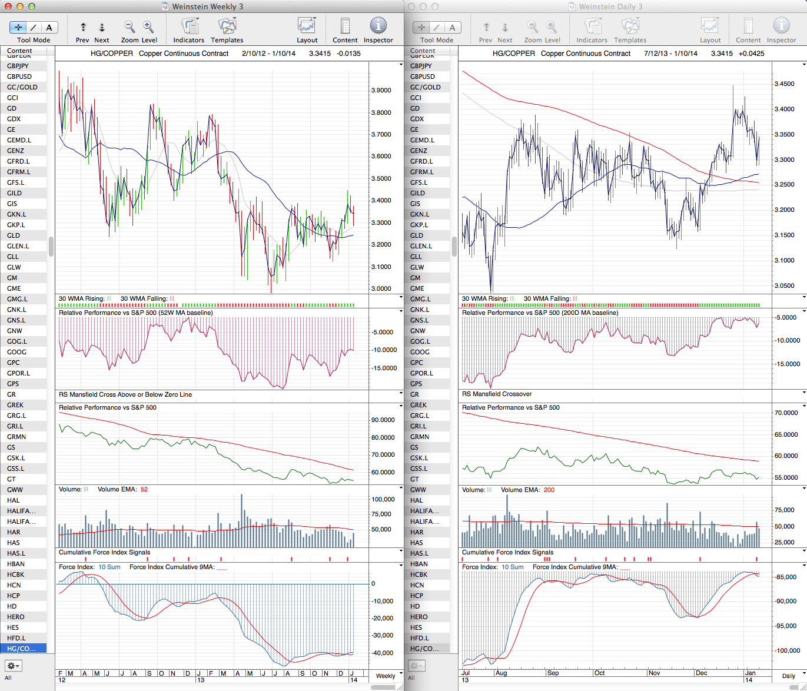Viewport: 807px width, 691px height.
Task: Zoom out using the Weekly magnifier minus icon
Action: click(x=129, y=26)
